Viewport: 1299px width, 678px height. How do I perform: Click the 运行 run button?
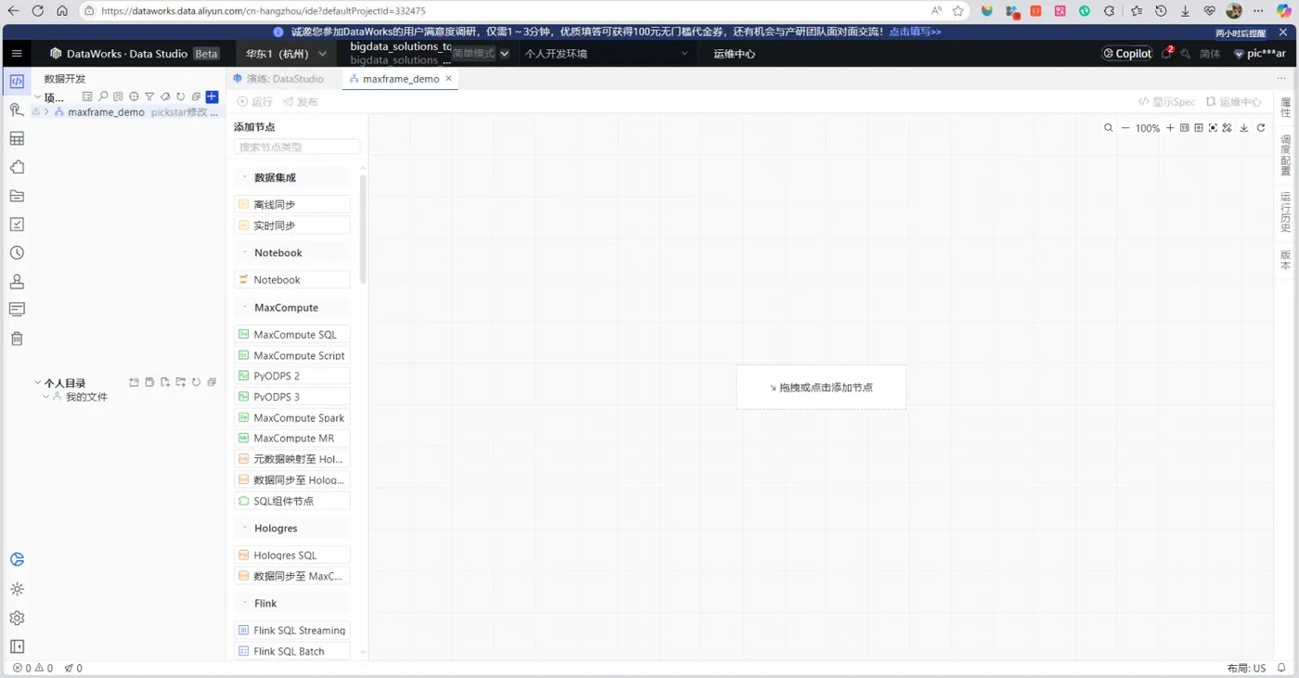point(255,102)
